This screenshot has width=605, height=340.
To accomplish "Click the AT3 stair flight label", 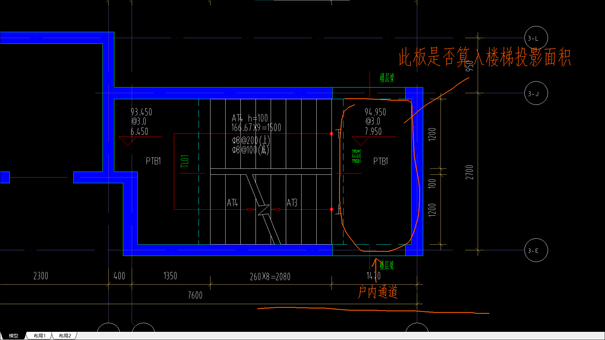I will point(292,203).
